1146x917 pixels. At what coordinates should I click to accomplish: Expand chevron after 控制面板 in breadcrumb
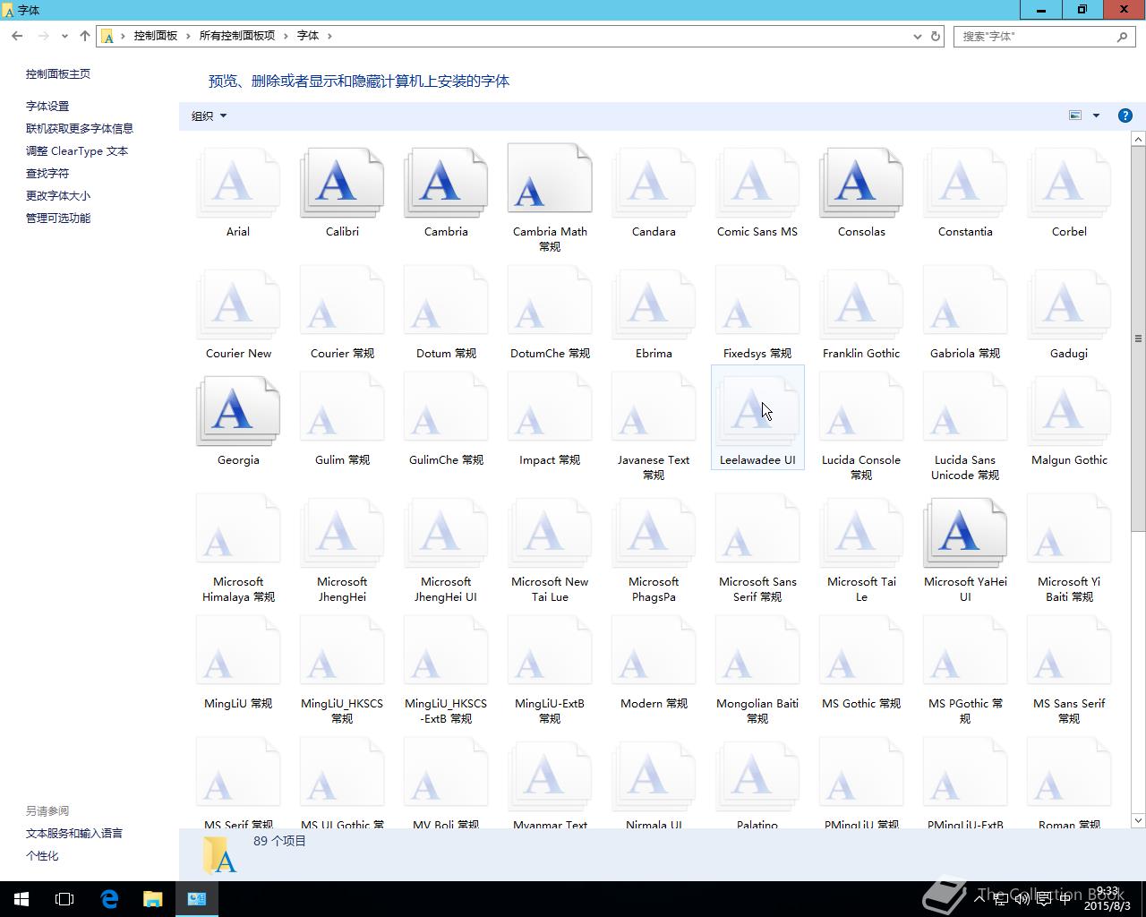click(188, 36)
